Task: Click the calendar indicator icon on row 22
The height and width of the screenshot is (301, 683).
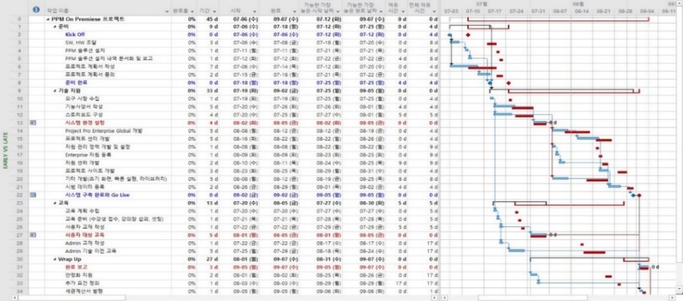Action: pyautogui.click(x=33, y=195)
